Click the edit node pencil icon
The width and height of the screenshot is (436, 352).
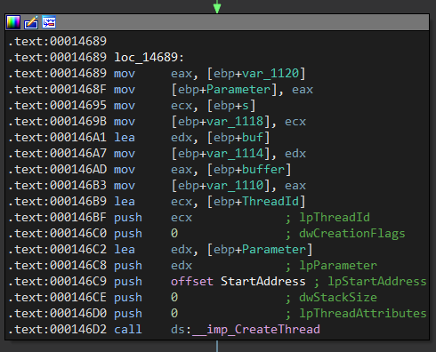31,22
